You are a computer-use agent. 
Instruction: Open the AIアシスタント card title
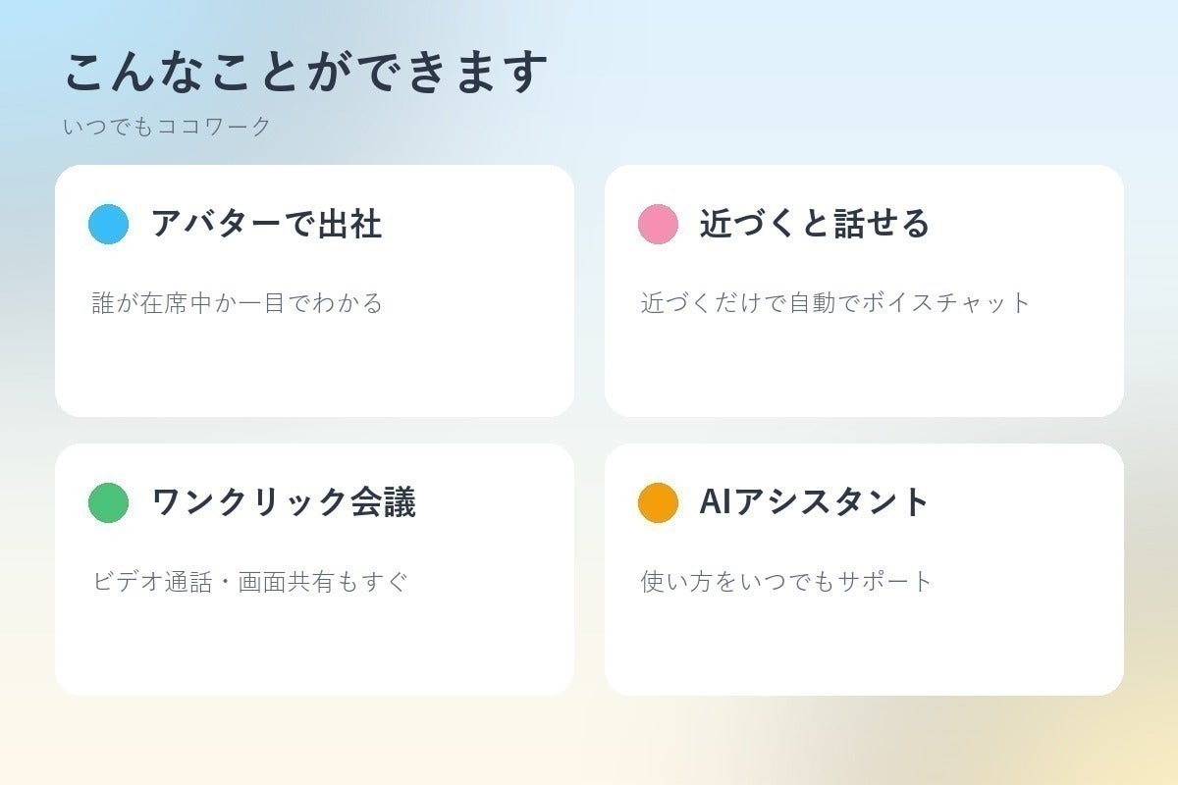[x=815, y=502]
